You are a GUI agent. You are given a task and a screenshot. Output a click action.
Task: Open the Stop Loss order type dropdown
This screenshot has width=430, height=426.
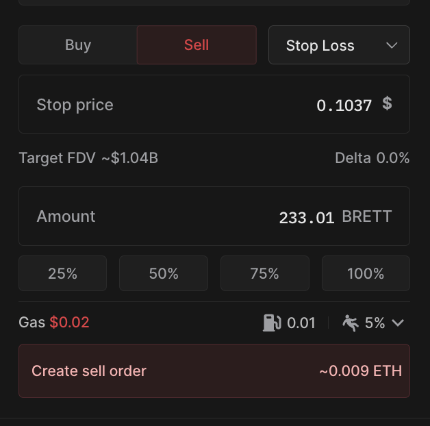(339, 46)
